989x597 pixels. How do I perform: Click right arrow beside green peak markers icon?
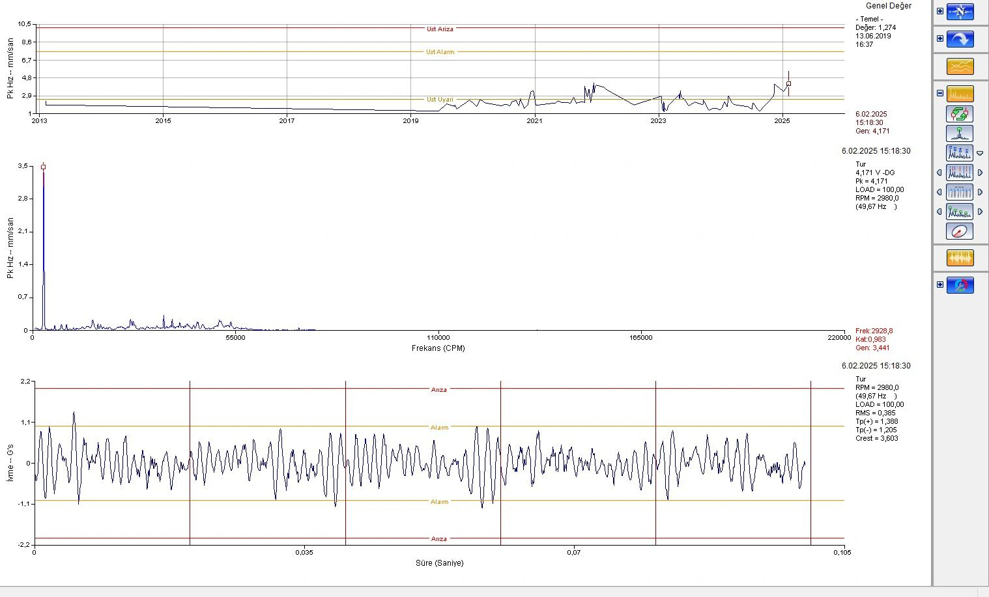(980, 212)
